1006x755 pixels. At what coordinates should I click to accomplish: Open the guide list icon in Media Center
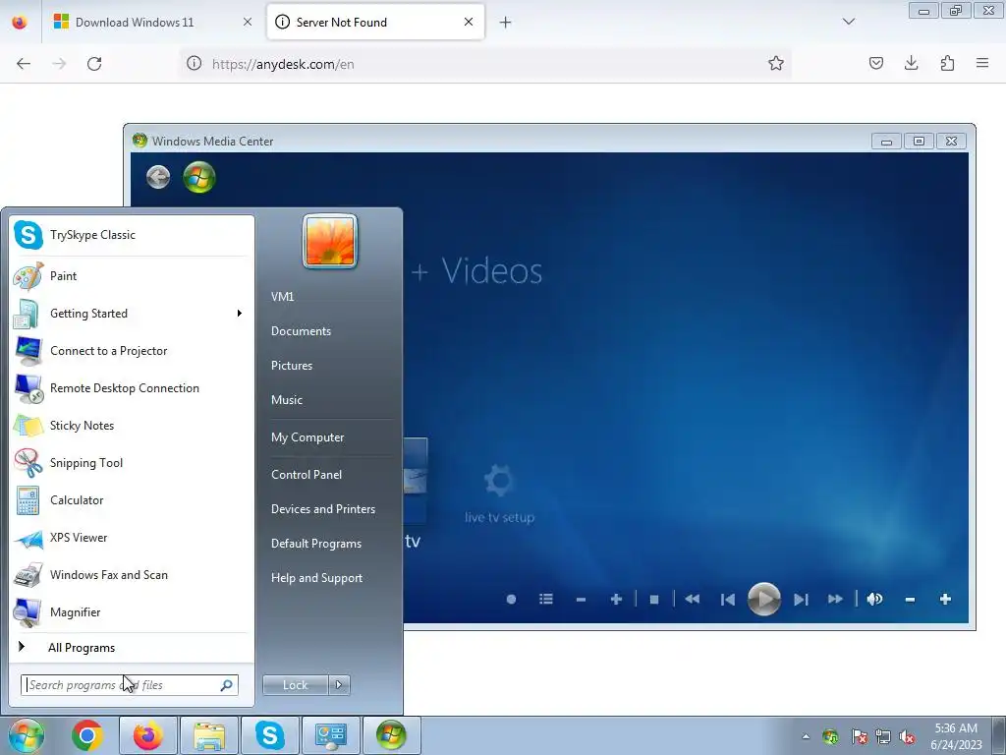[x=546, y=599]
